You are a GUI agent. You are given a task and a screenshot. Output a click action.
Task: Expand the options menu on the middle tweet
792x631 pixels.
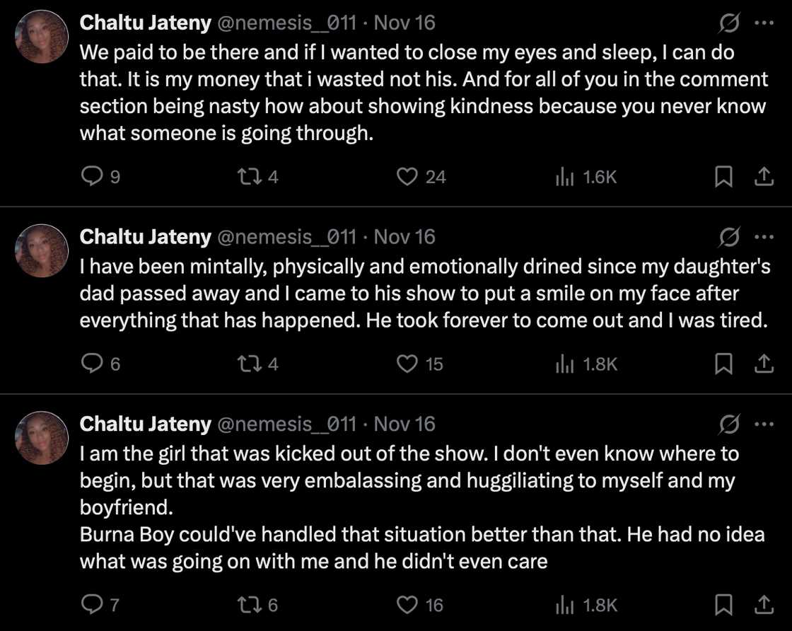pyautogui.click(x=764, y=236)
